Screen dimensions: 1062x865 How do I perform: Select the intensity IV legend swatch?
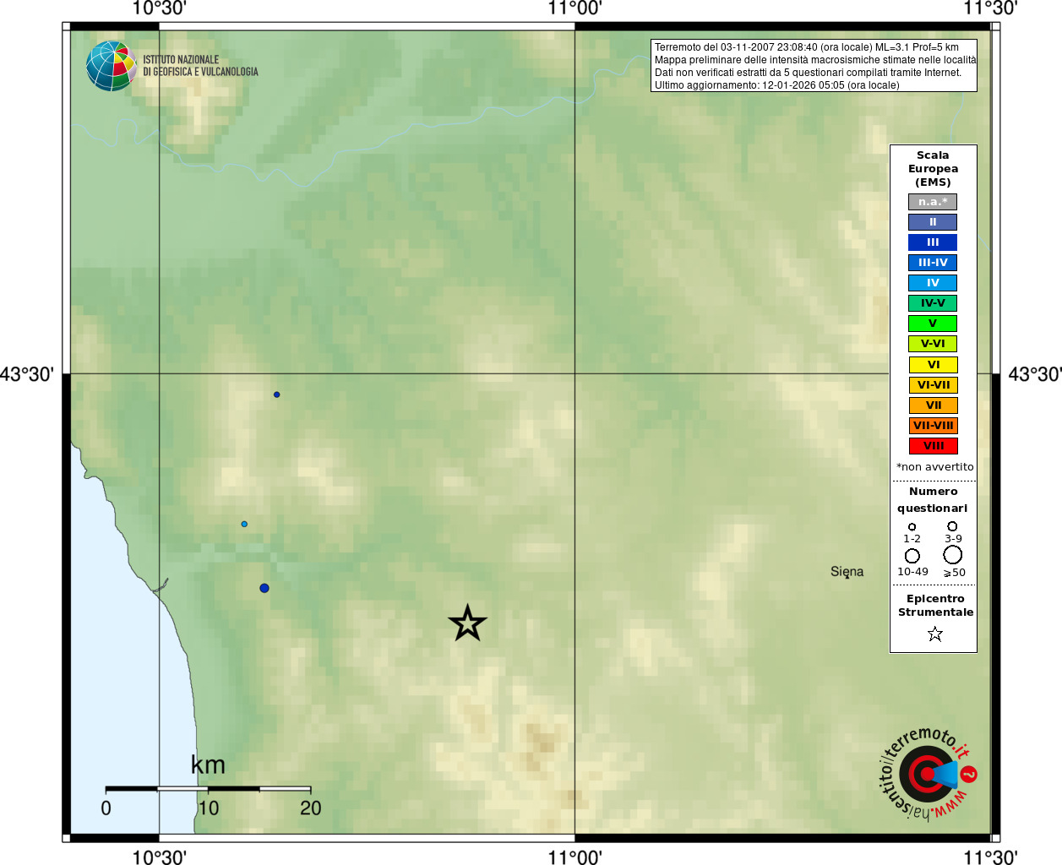tap(933, 283)
